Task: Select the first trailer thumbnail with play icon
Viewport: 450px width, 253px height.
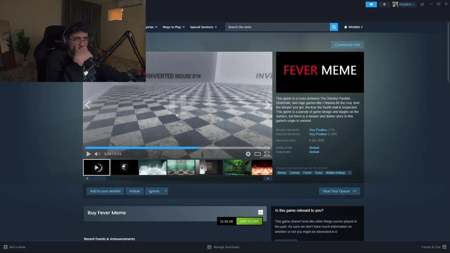Action: tap(97, 167)
